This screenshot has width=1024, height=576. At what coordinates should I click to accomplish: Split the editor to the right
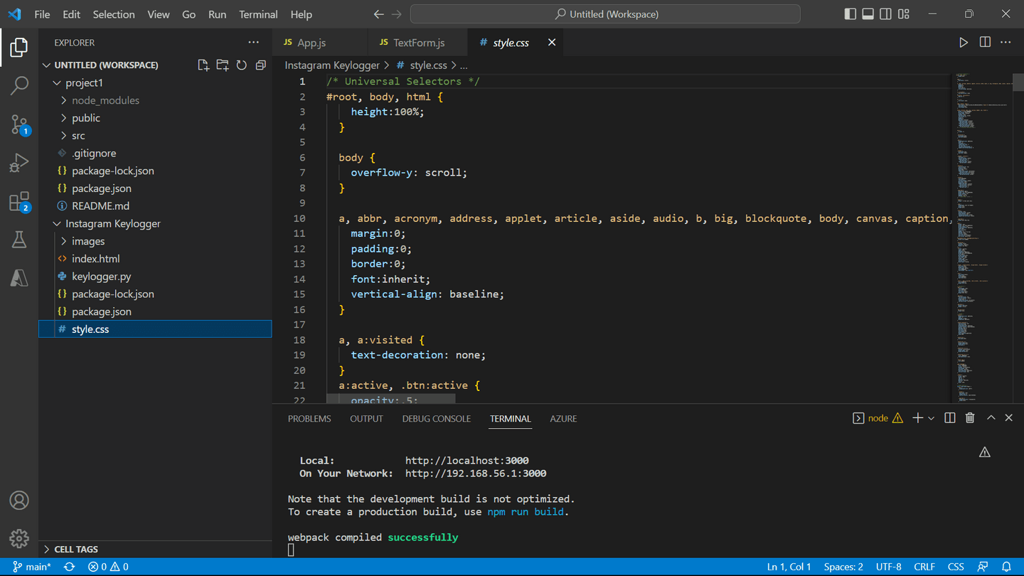click(x=985, y=43)
